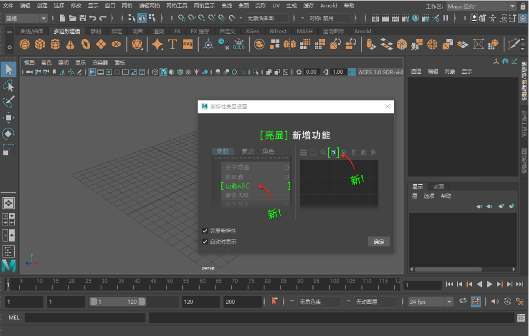Click the polygon Type (T) shelf icon
The height and width of the screenshot is (336, 529).
click(x=172, y=44)
